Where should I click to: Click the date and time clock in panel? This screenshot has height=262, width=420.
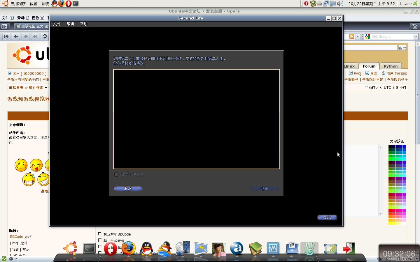click(372, 3)
